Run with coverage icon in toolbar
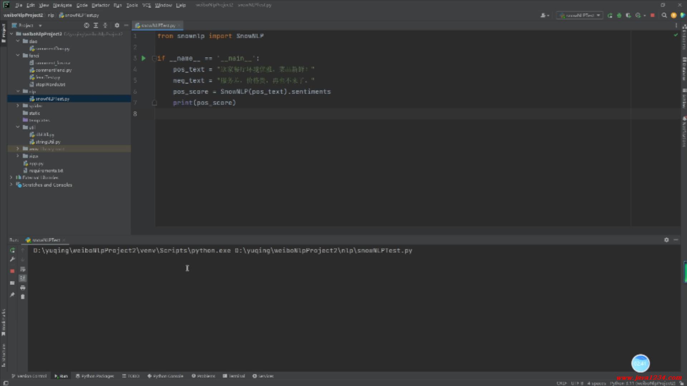This screenshot has height=386, width=687. click(628, 15)
